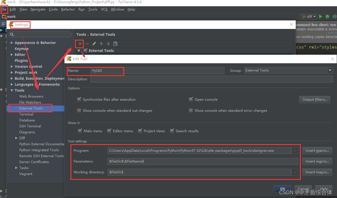This screenshot has height=198, width=337.
Task: Collapse the Tools settings node
Action: pyautogui.click(x=12, y=90)
